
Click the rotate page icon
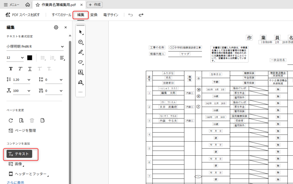click(11, 120)
